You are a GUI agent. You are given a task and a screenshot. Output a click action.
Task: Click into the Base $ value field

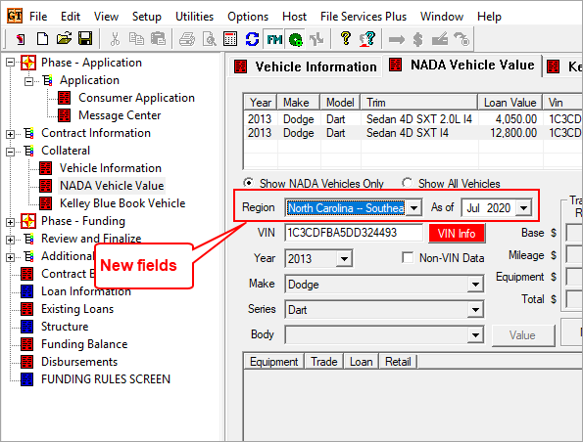[574, 233]
